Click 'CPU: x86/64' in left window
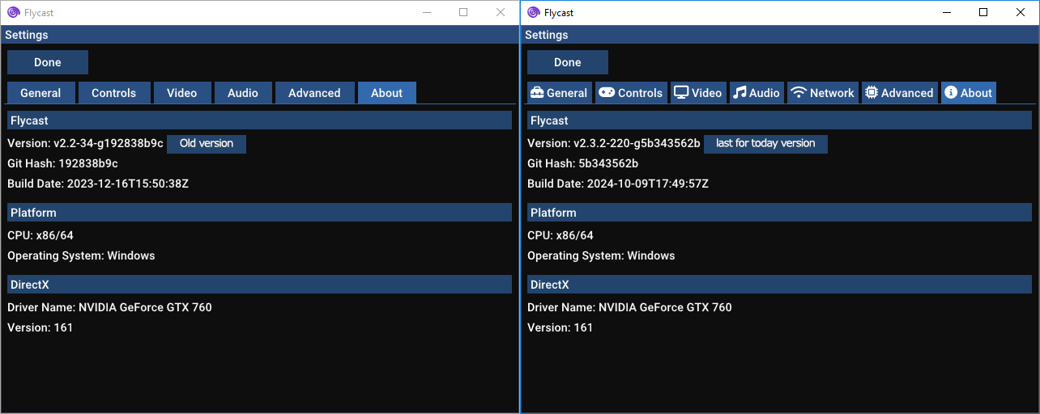 [x=40, y=235]
